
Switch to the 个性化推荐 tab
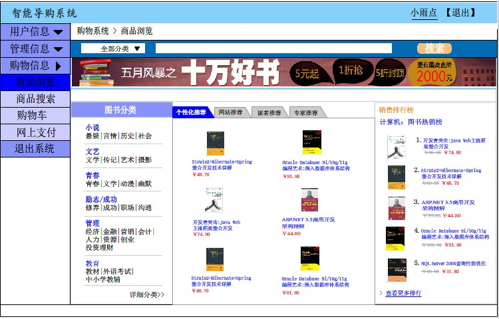[x=192, y=112]
